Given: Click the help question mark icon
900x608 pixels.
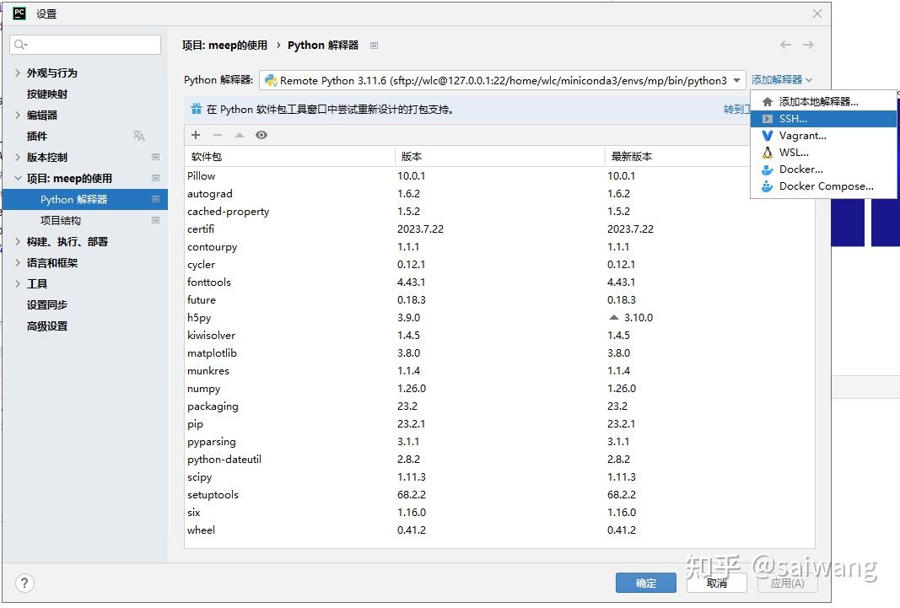Looking at the screenshot, I should (x=24, y=583).
